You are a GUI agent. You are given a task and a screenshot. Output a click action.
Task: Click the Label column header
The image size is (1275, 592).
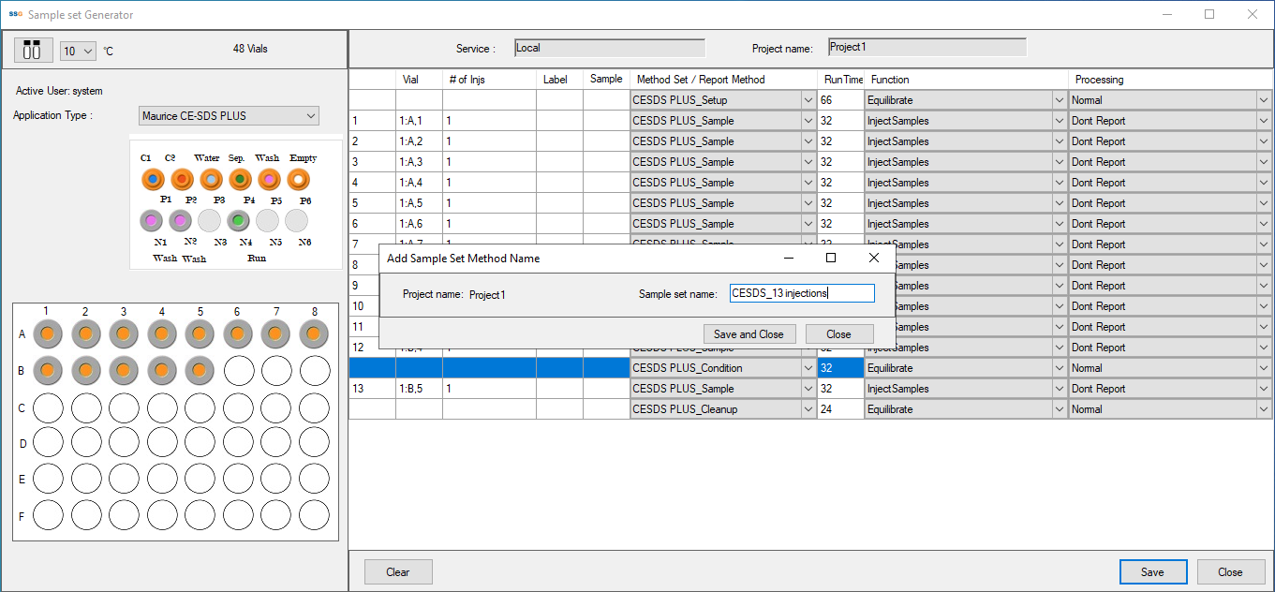click(x=560, y=80)
